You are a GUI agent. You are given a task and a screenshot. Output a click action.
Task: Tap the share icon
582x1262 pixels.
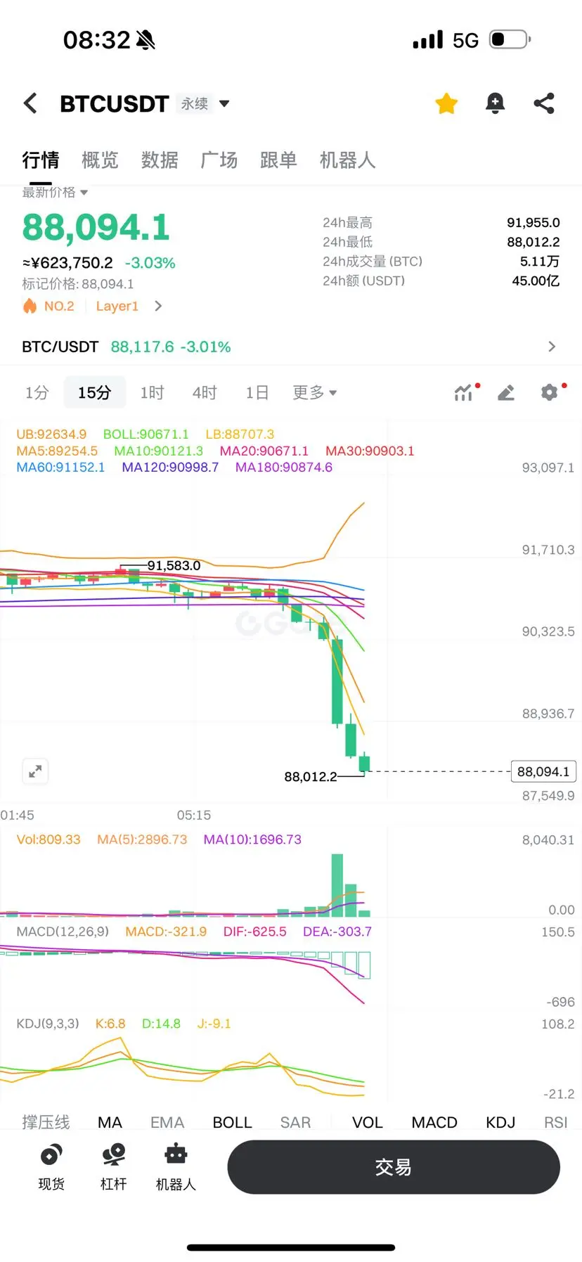click(544, 103)
